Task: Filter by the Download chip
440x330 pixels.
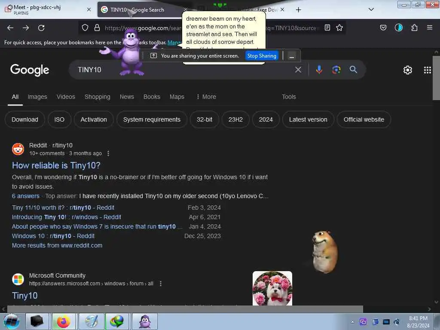Action: [24, 119]
